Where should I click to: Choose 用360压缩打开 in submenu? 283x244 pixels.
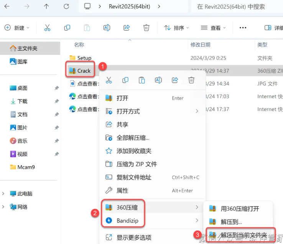coord(239,209)
